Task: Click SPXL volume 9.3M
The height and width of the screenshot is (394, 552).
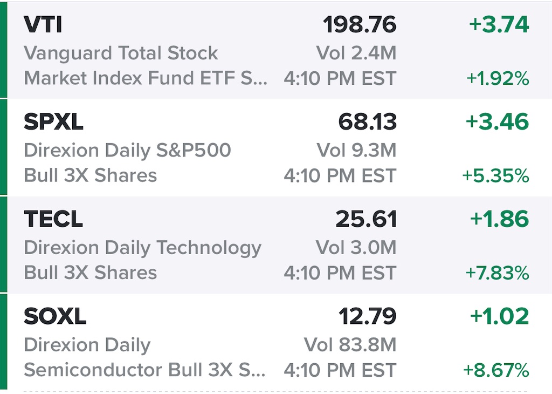Action: pos(356,151)
